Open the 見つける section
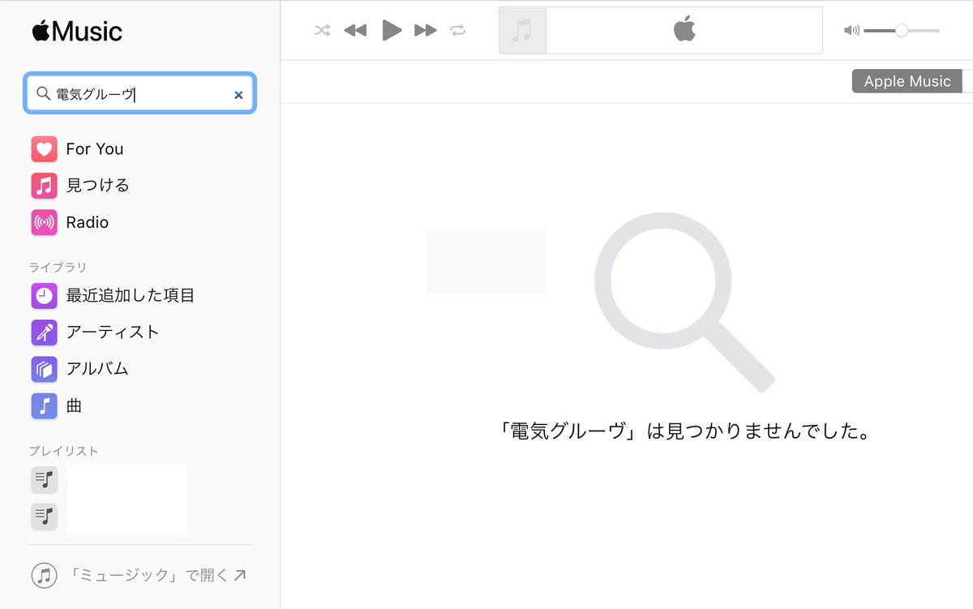This screenshot has height=609, width=973. [x=97, y=186]
